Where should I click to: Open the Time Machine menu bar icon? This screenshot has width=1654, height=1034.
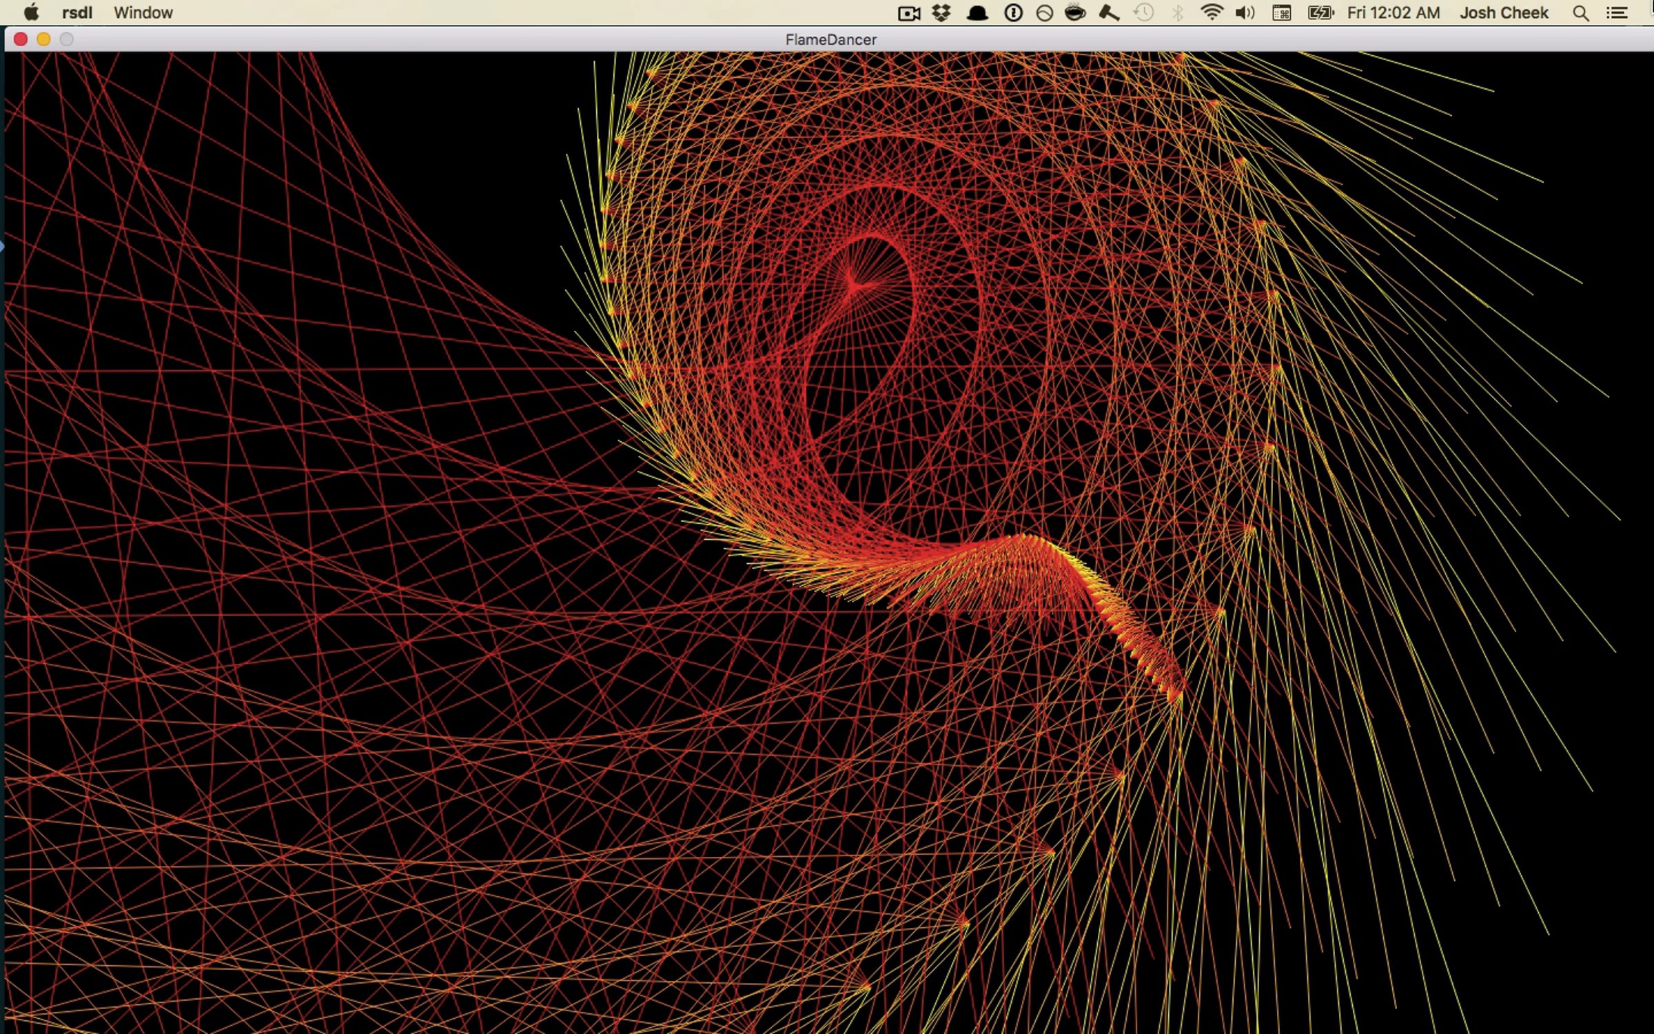[1144, 13]
